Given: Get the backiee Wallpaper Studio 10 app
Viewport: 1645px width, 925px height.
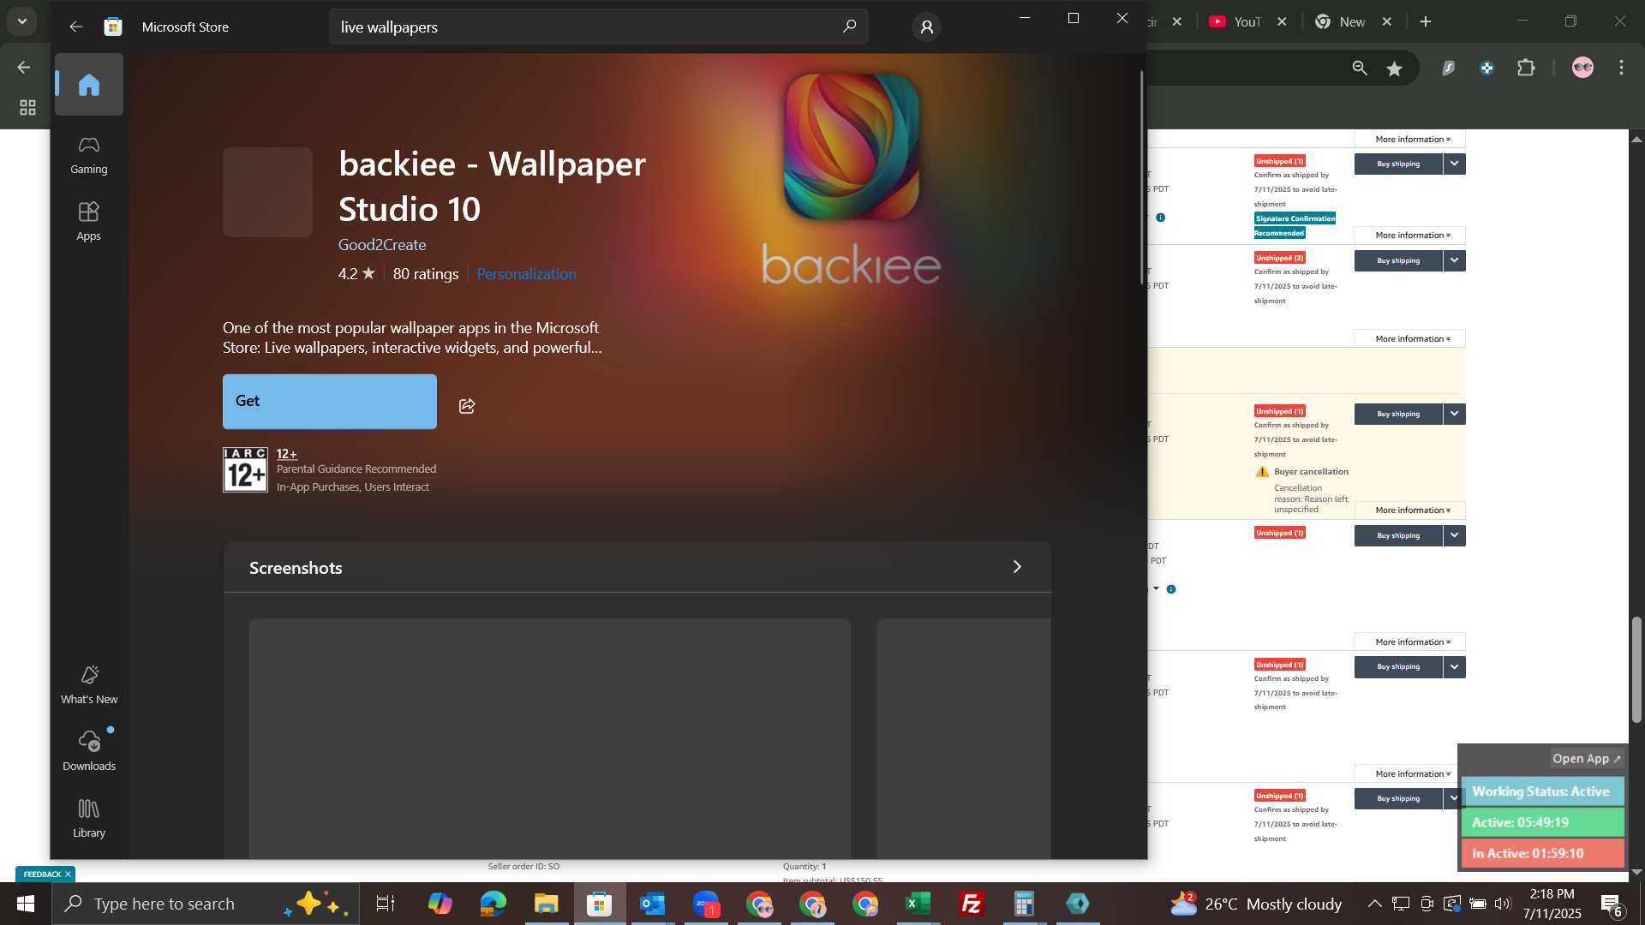Looking at the screenshot, I should point(330,402).
